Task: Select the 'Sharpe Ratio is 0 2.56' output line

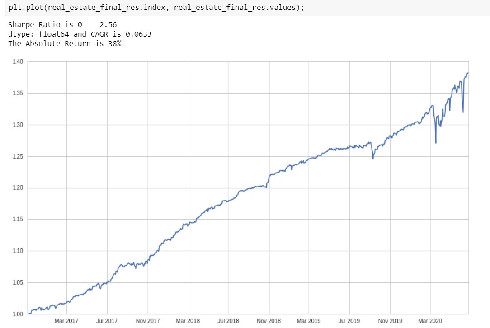Action: (62, 25)
